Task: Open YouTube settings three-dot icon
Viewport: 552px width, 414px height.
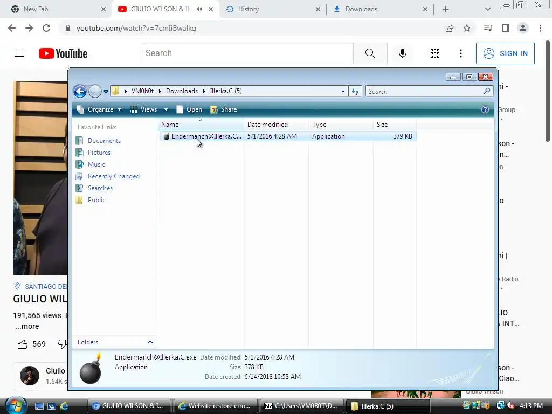Action: point(461,53)
